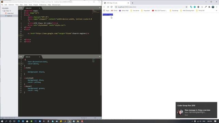Open the CSS Tutorial YouTube bookmark
The image size is (219, 123).
tap(159, 11)
